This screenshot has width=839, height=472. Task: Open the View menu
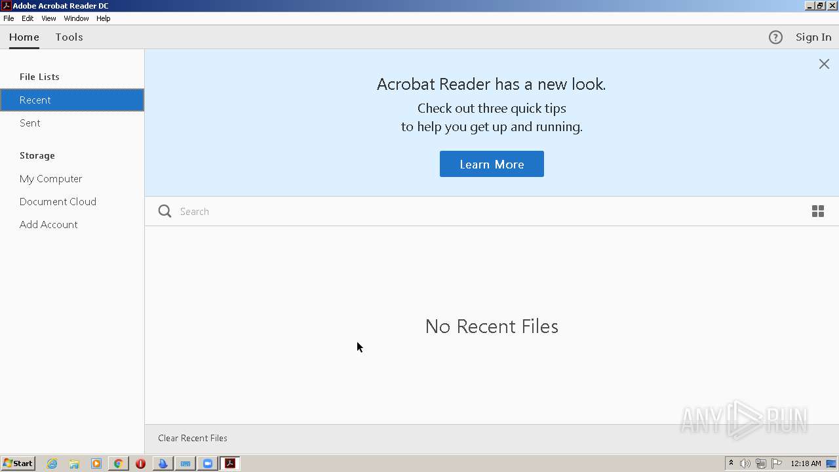[49, 18]
